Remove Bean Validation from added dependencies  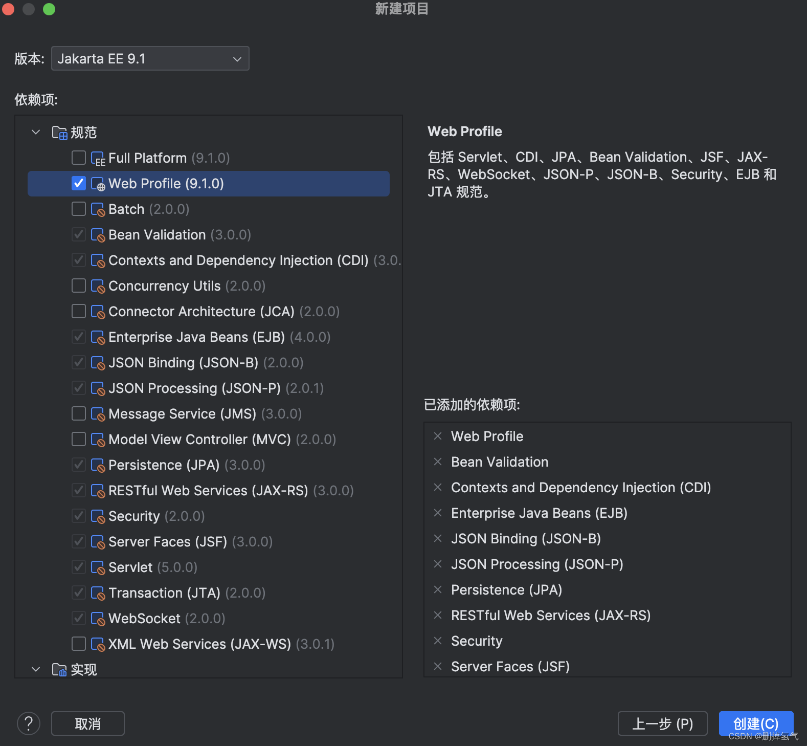(438, 462)
